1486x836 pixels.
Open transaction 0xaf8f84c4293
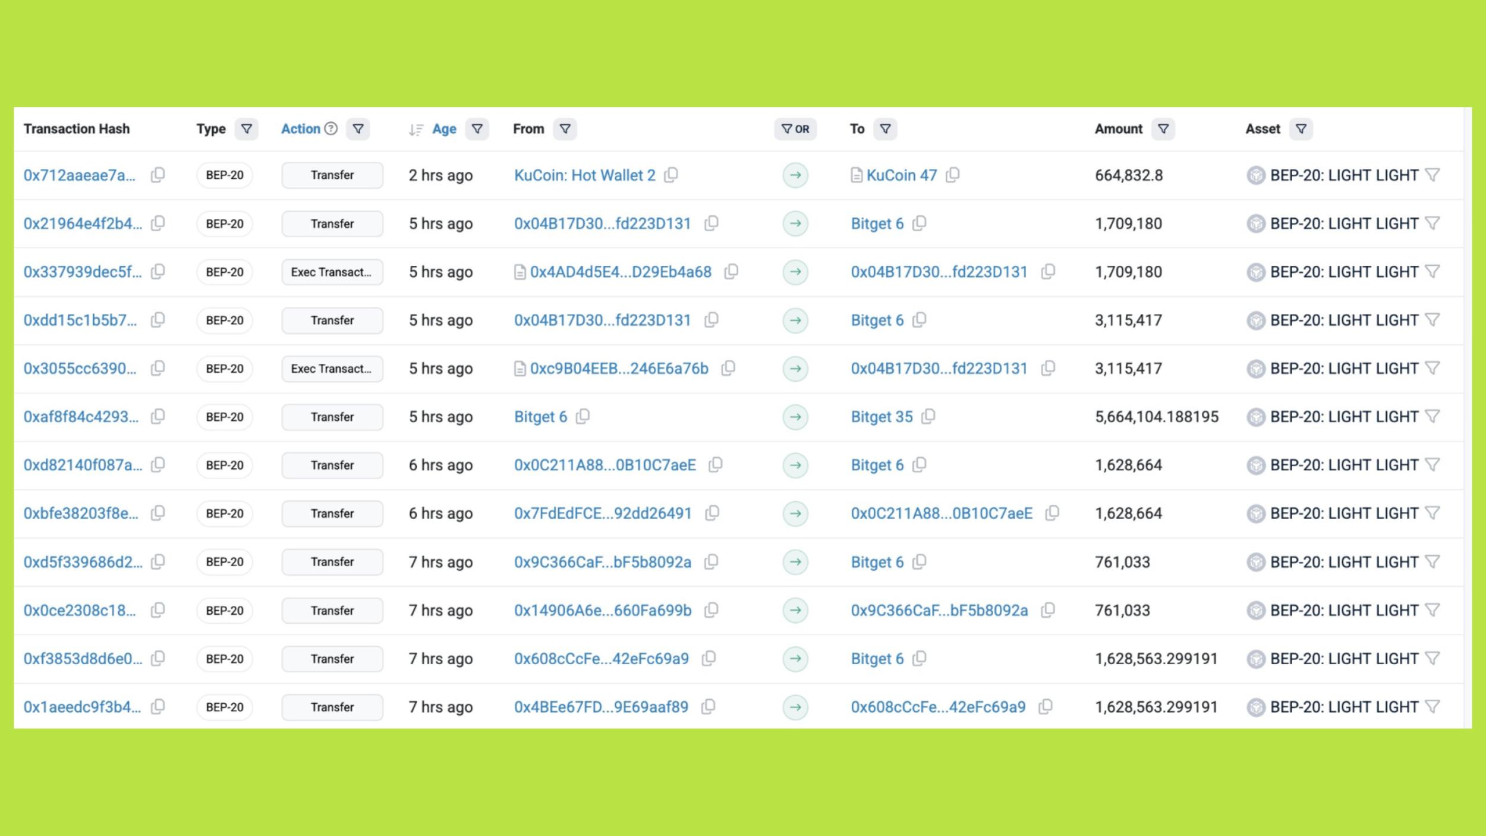click(81, 417)
